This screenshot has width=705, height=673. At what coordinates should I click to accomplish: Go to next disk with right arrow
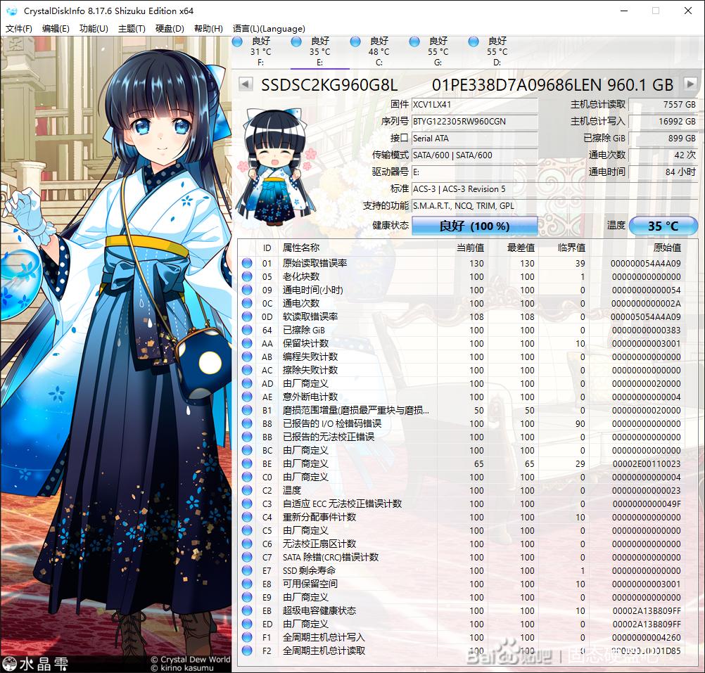click(691, 84)
